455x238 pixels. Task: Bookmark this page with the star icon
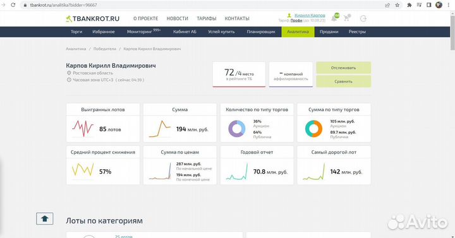pyautogui.click(x=397, y=5)
